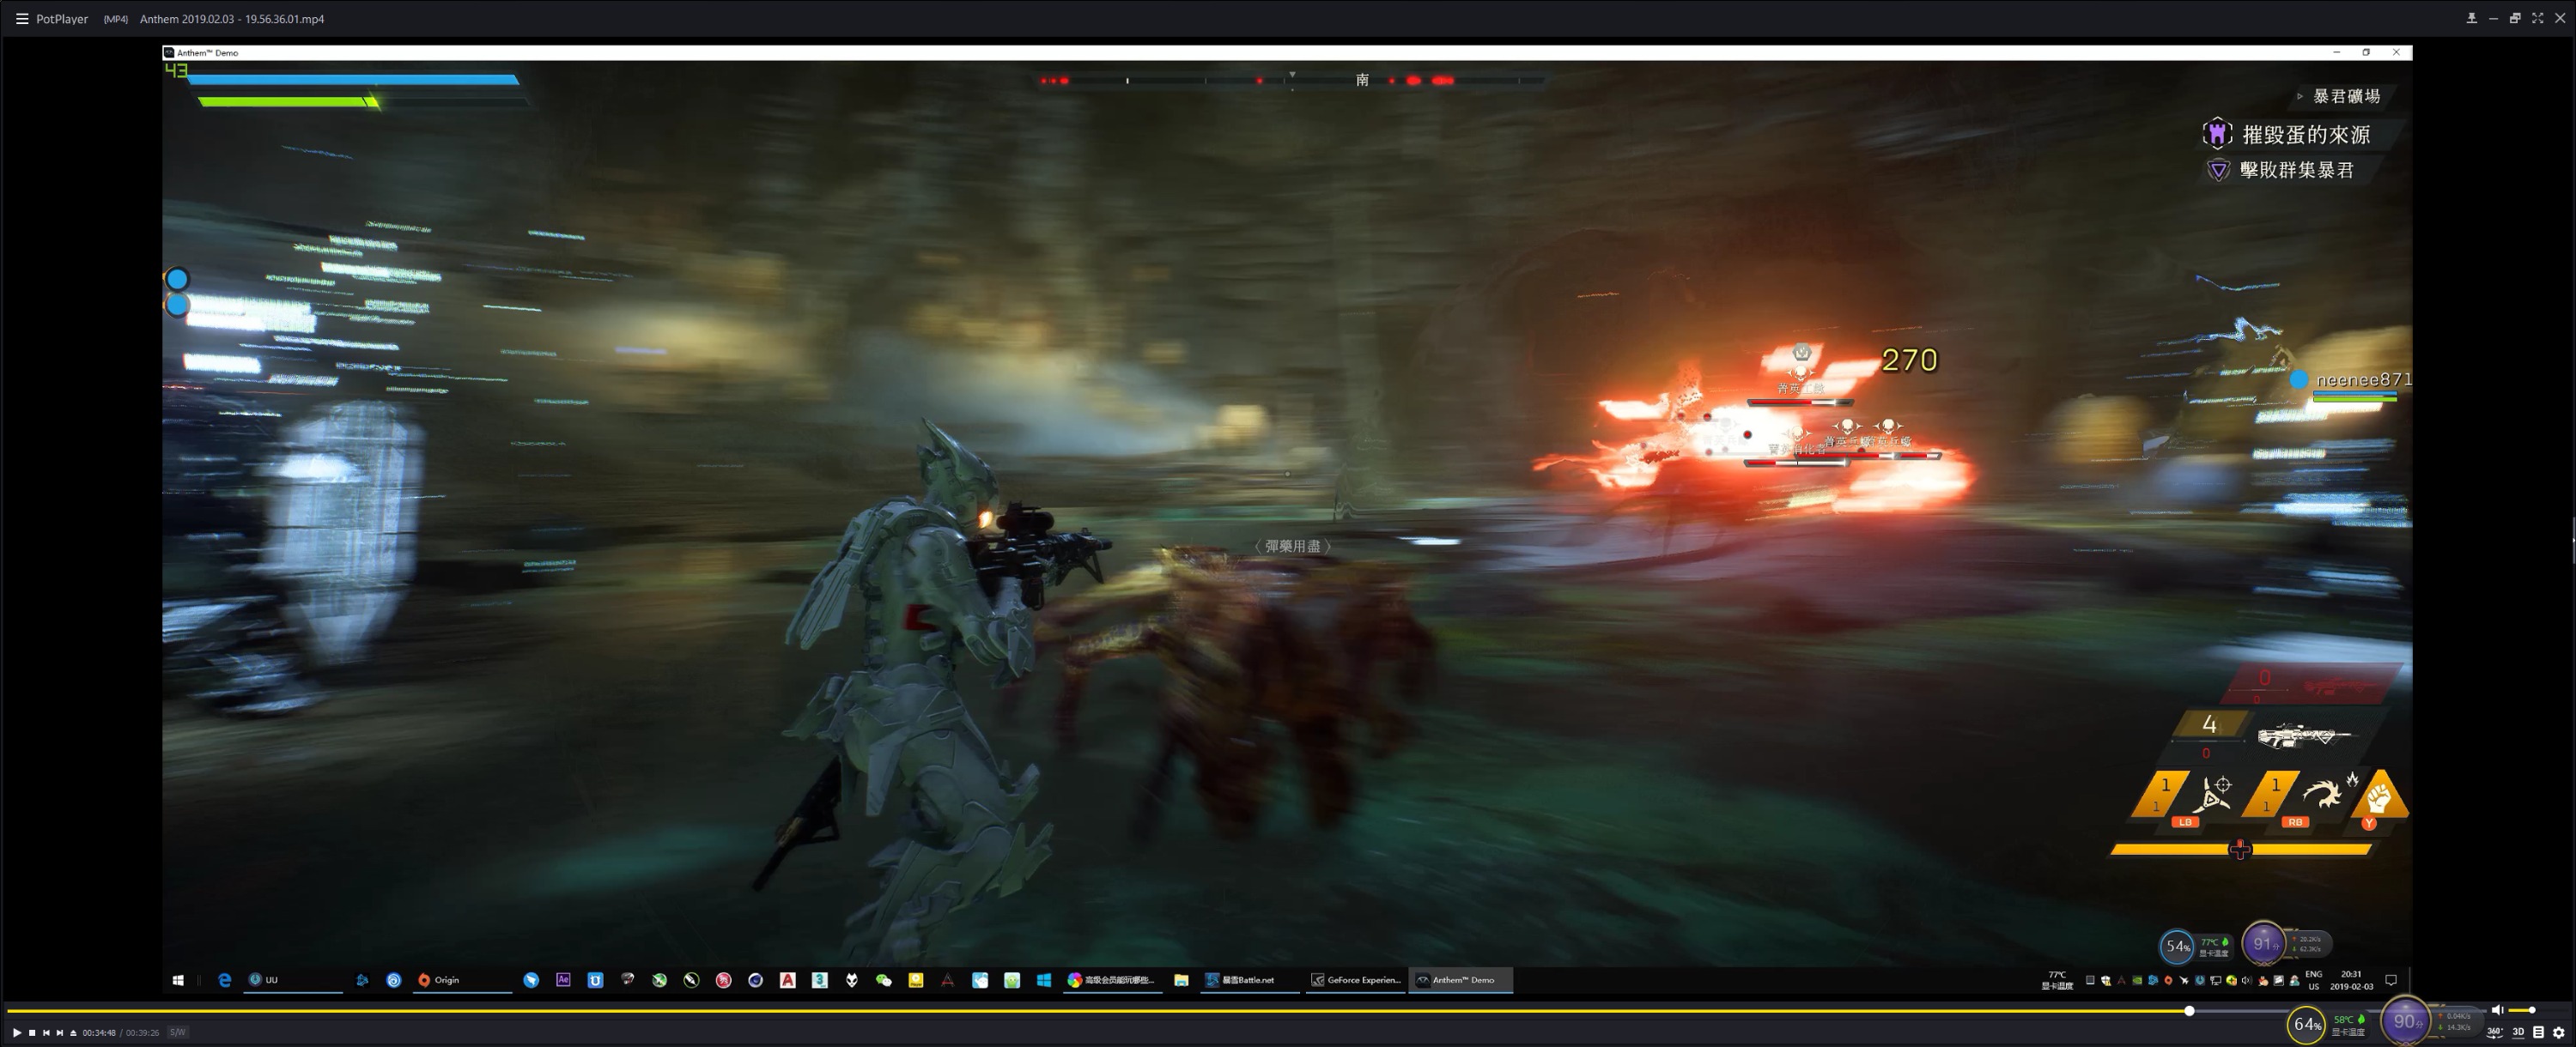Click the system tray speaker icon
The width and height of the screenshot is (2576, 1047).
(2247, 980)
